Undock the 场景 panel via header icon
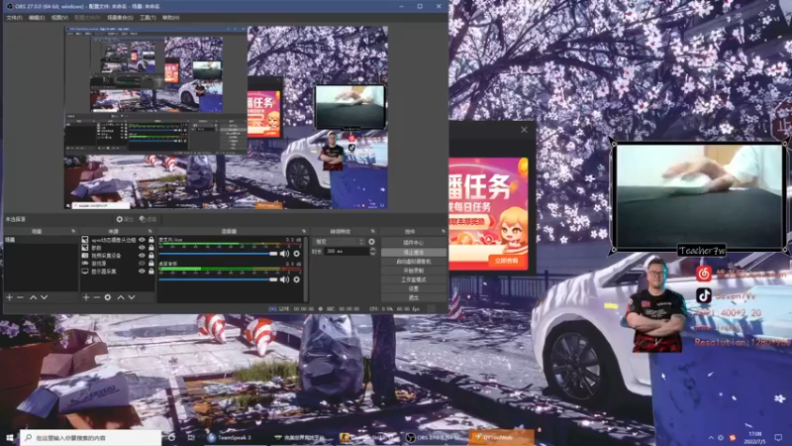 pos(73,231)
